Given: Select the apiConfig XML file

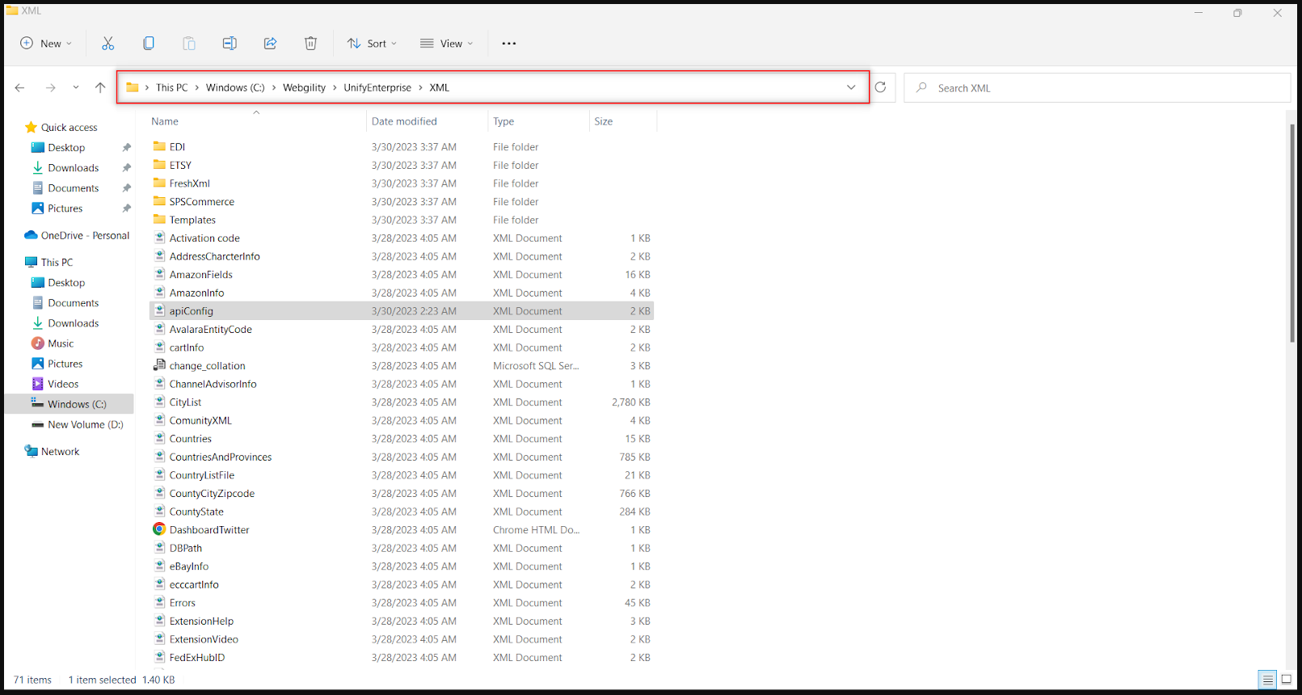Looking at the screenshot, I should 192,311.
